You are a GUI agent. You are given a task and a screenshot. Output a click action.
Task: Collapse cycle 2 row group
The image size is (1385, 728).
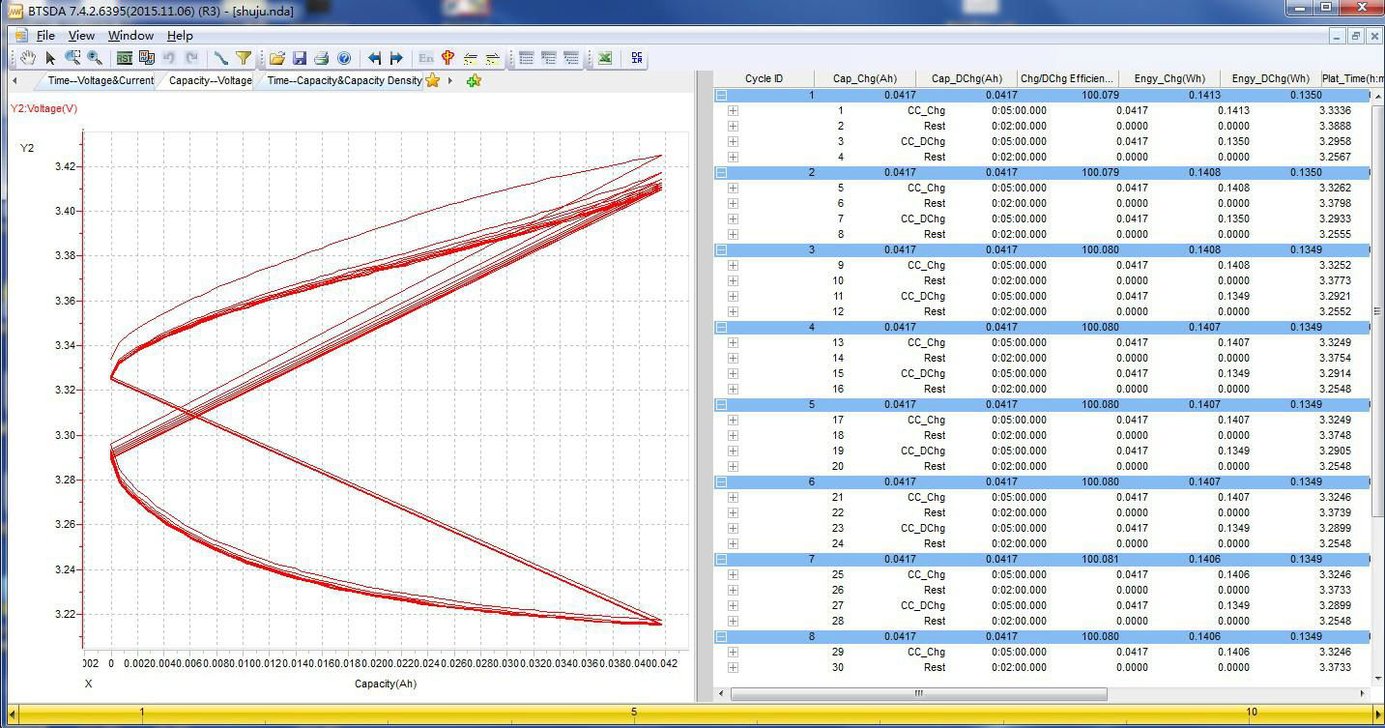pyautogui.click(x=721, y=172)
